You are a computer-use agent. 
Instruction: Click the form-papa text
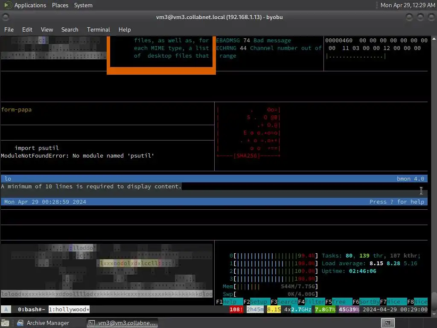16,110
